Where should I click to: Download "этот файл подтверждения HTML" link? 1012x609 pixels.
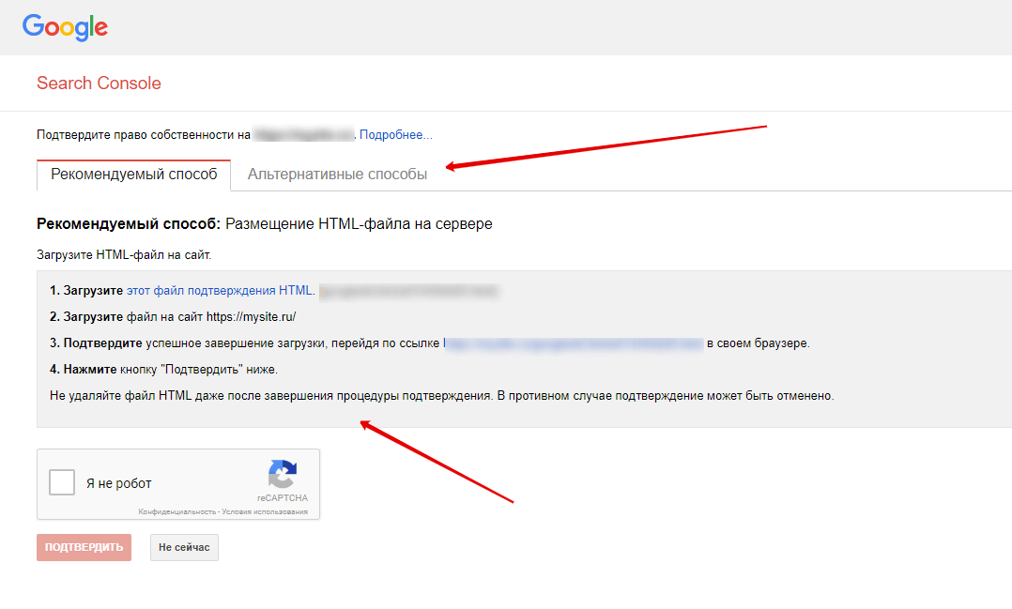tap(220, 291)
